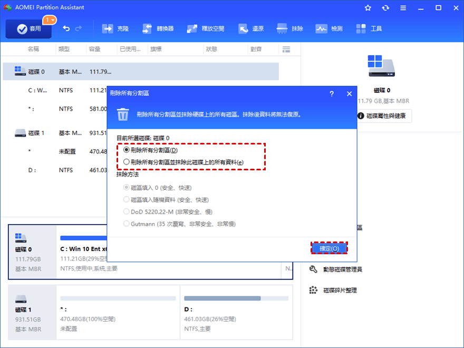Screen dimensions: 464x348
Task: Open the 工具 tools menu
Action: click(x=369, y=28)
